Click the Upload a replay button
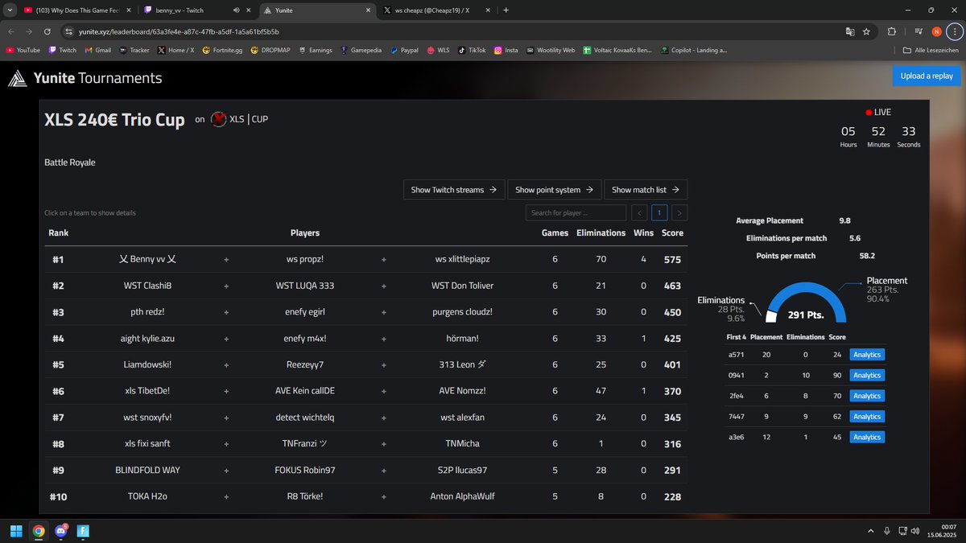 [x=927, y=75]
